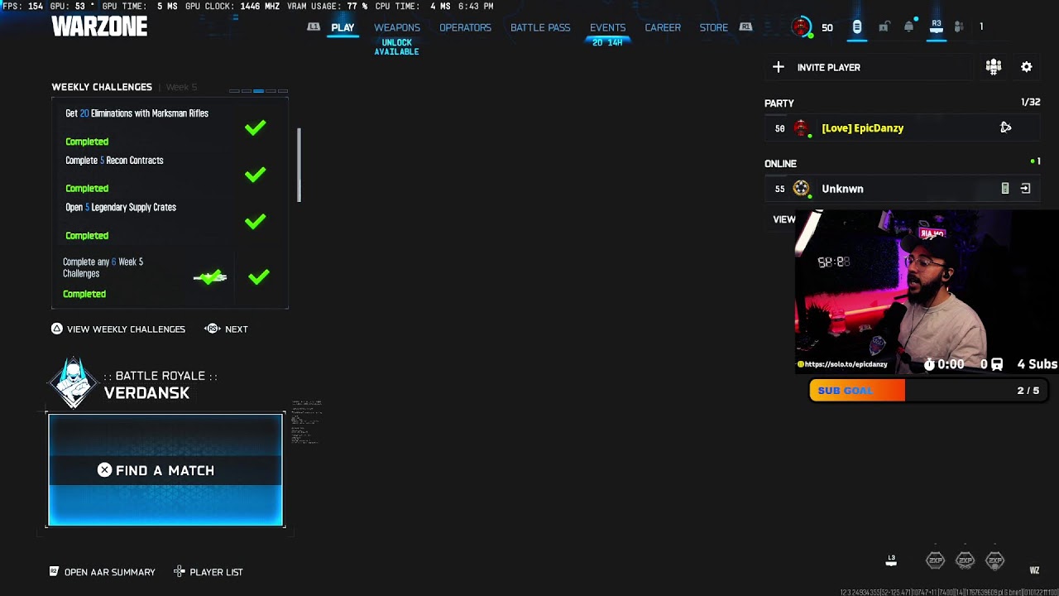Select the R3 social shortcut icon

coord(937,26)
